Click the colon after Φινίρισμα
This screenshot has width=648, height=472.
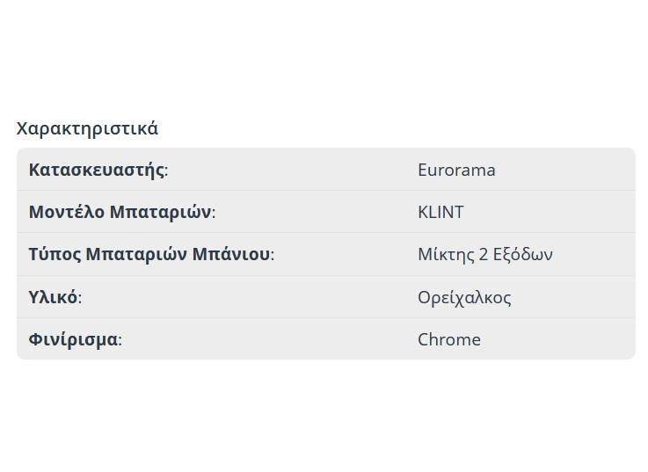click(x=120, y=340)
